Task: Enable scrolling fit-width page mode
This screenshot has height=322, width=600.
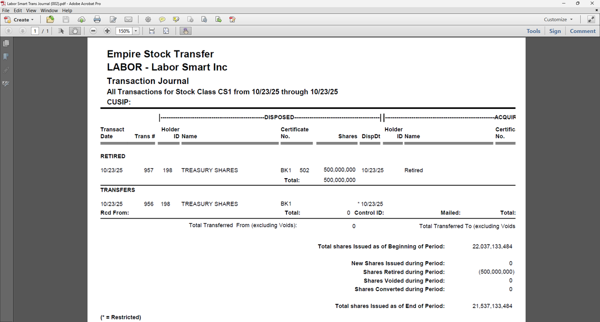Action: pyautogui.click(x=151, y=31)
